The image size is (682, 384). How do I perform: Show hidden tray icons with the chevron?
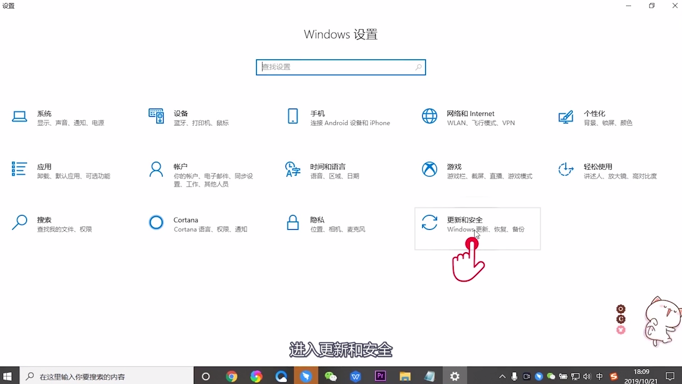(x=502, y=378)
